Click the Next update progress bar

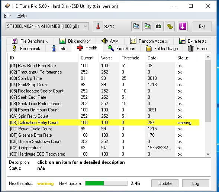(x=106, y=183)
